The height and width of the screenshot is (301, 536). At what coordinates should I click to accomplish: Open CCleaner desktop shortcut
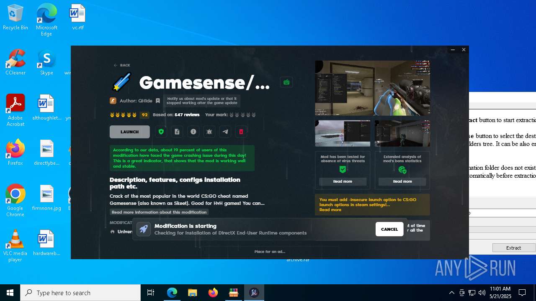(x=15, y=63)
